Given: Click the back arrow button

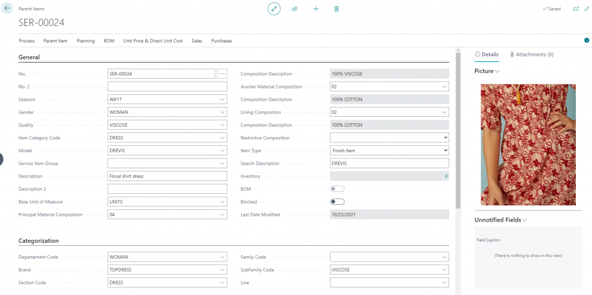Looking at the screenshot, I should pos(7,8).
